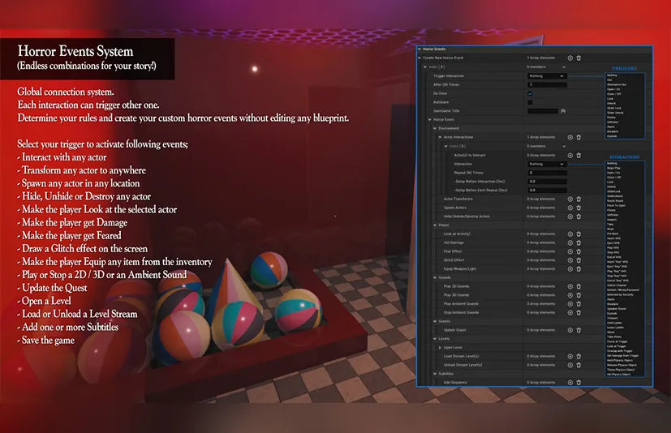Viewport: 671px width, 433px height.
Task: Clear Spawn Actors with trash icon
Action: coord(579,208)
